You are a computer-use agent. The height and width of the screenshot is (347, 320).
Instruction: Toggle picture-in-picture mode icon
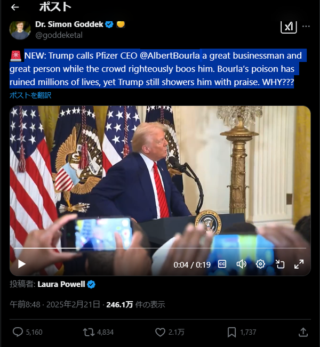tap(279, 264)
